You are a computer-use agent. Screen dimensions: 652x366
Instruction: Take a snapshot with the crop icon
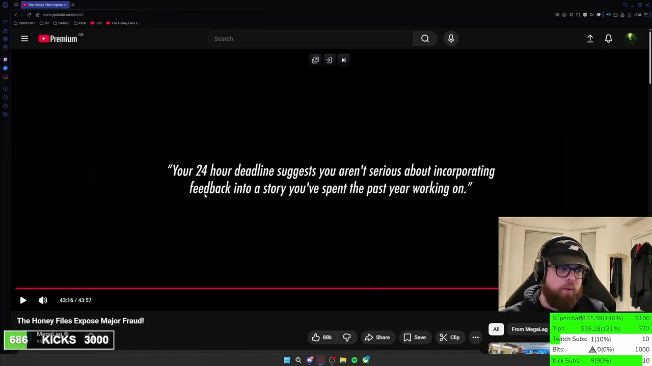click(578, 15)
